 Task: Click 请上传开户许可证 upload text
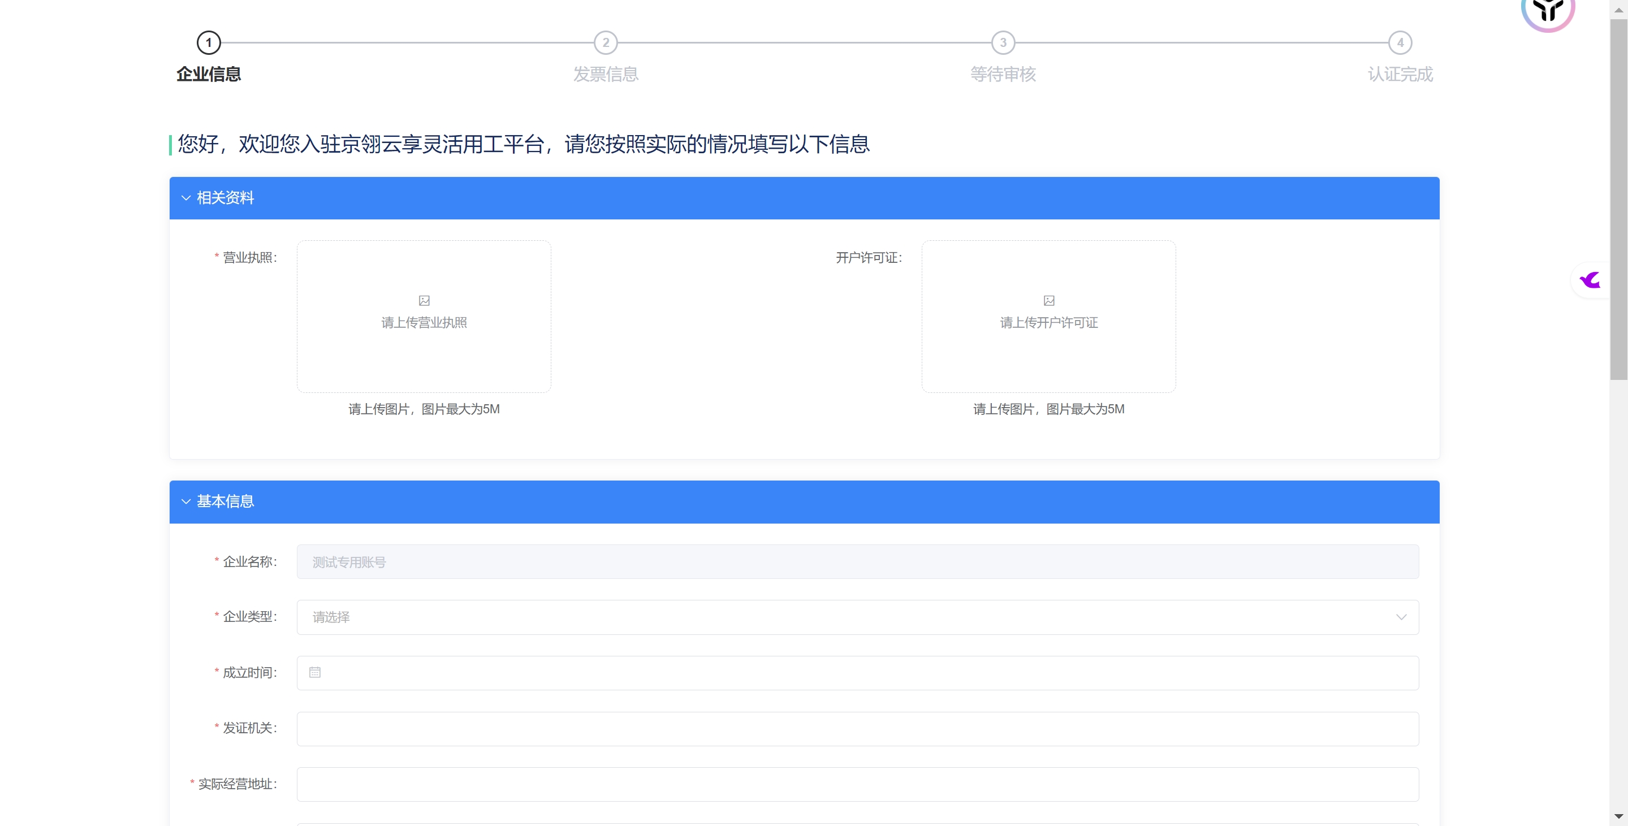point(1049,323)
